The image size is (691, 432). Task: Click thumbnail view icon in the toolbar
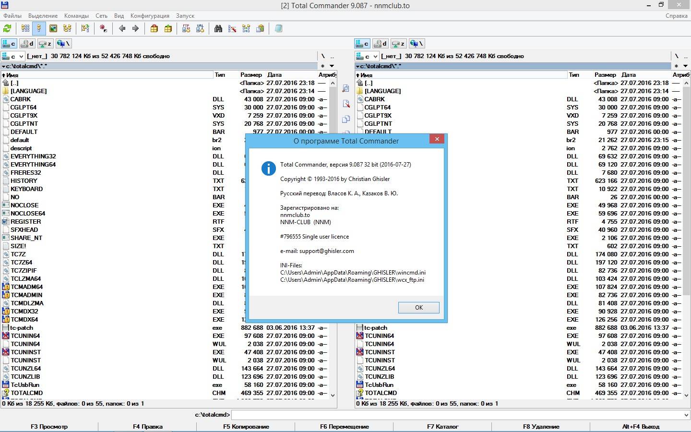[53, 29]
